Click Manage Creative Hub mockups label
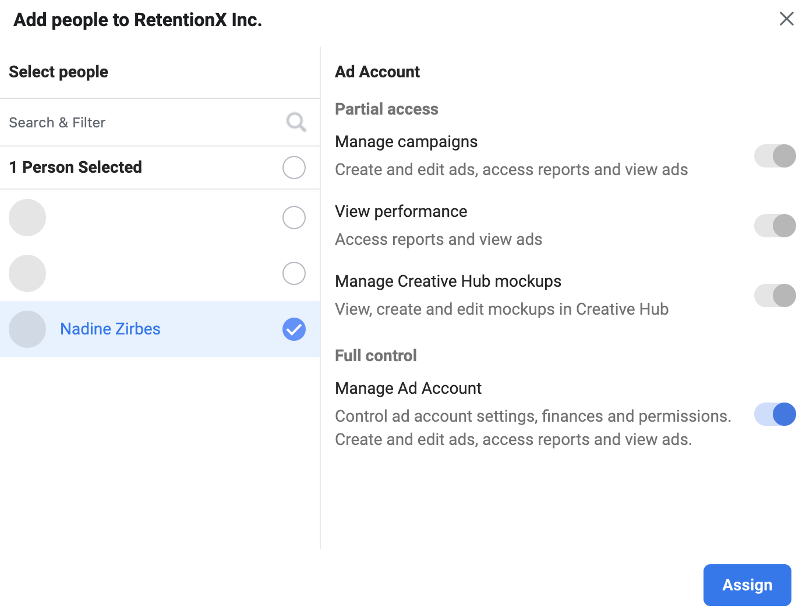806x616 pixels. point(448,282)
